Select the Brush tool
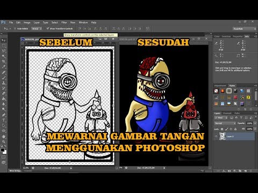 [x=3, y=78]
